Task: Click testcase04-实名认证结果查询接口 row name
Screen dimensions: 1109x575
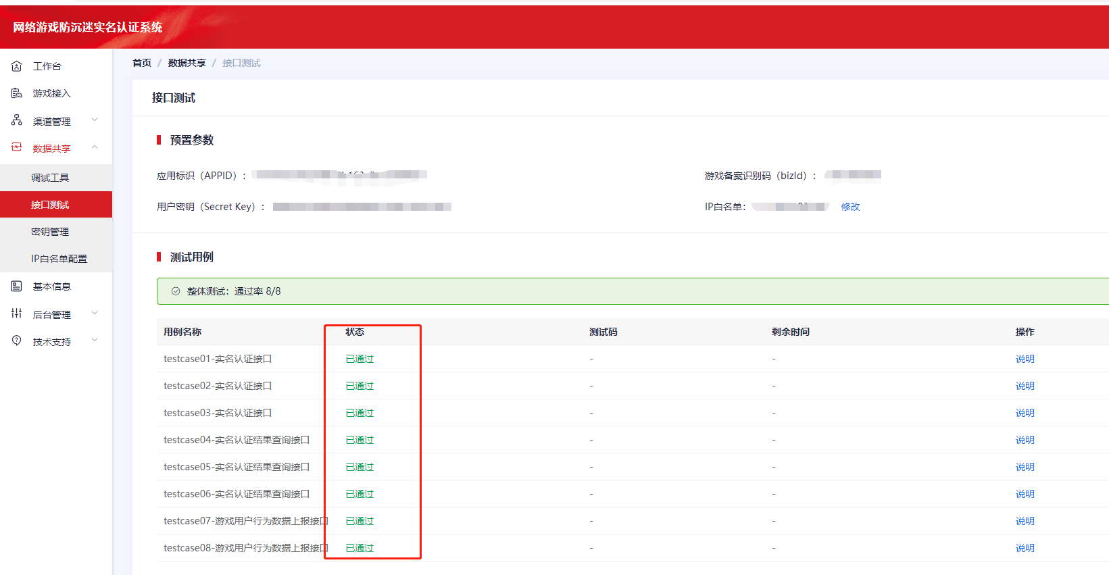Action: (x=237, y=440)
